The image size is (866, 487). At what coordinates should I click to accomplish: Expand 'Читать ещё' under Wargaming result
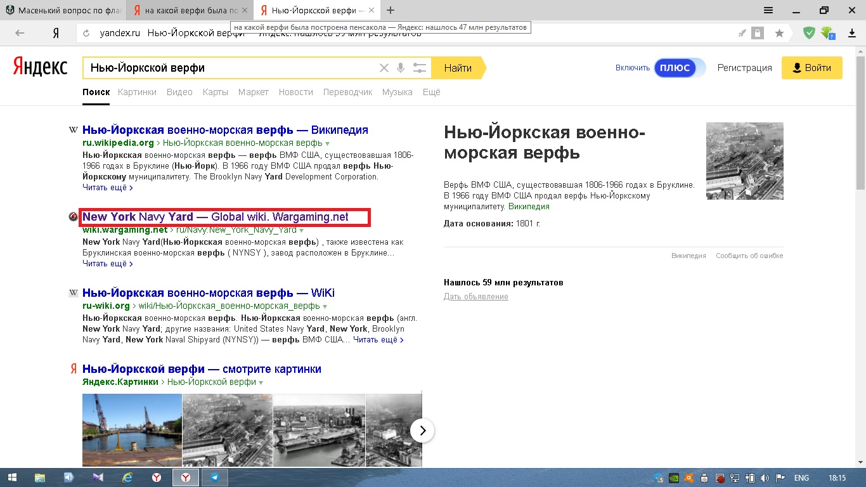tap(108, 264)
